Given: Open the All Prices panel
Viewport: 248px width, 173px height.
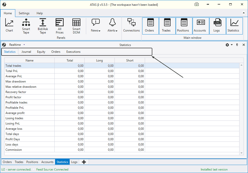Looking at the screenshot, I should click(x=60, y=26).
